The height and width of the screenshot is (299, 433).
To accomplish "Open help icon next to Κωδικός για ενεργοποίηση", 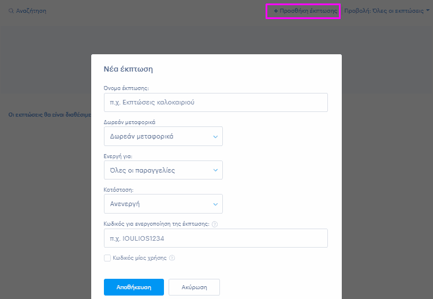I will [x=215, y=224].
